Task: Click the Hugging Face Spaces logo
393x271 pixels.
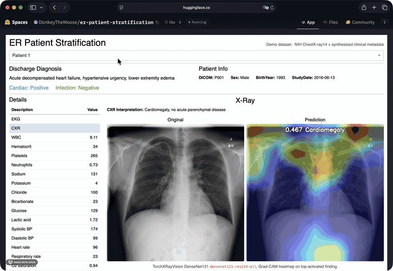Action: click(x=7, y=22)
